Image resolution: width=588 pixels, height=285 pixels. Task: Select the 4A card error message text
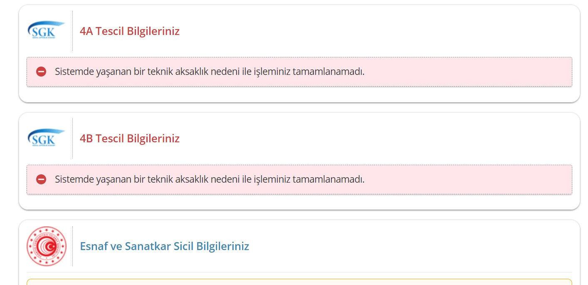point(210,72)
